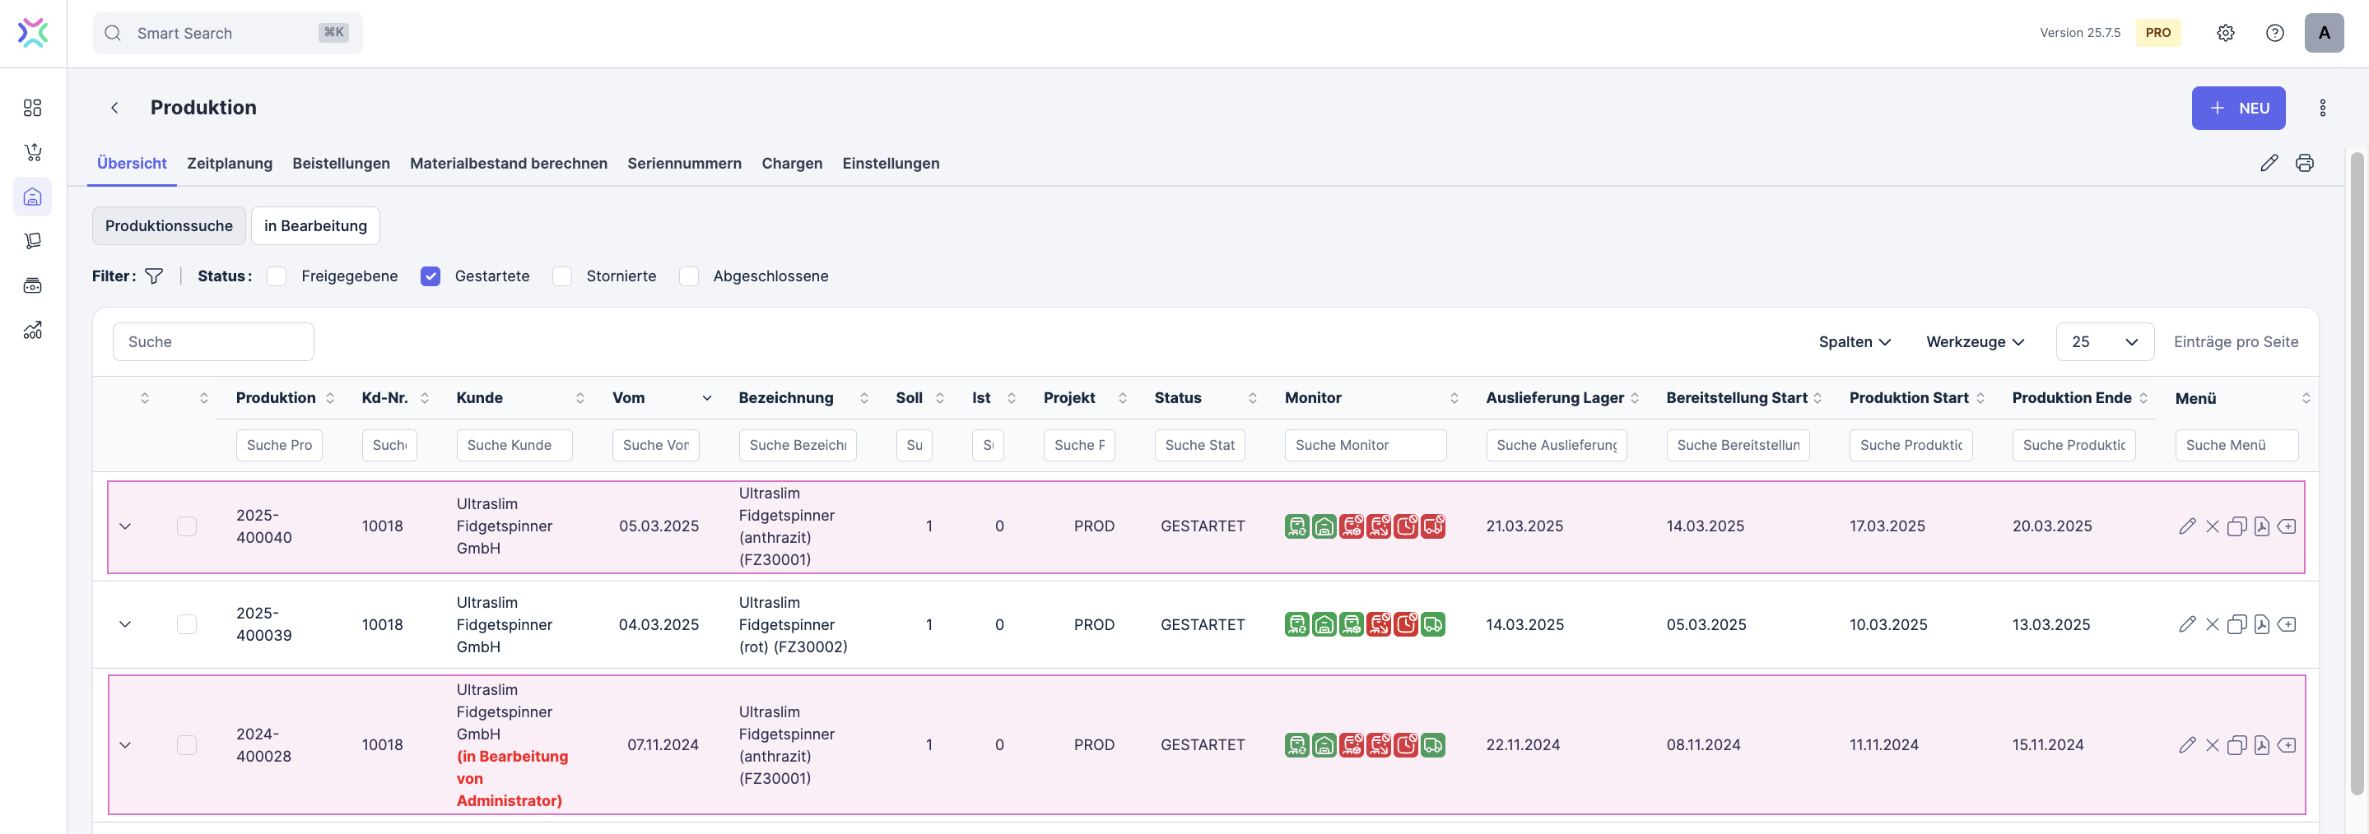The height and width of the screenshot is (834, 2369).
Task: Switch to the Zeitplanung tab
Action: [x=229, y=164]
